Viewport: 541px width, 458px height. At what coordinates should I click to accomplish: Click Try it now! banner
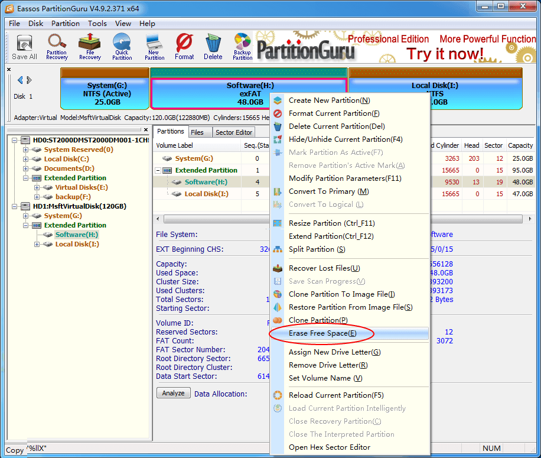(445, 54)
